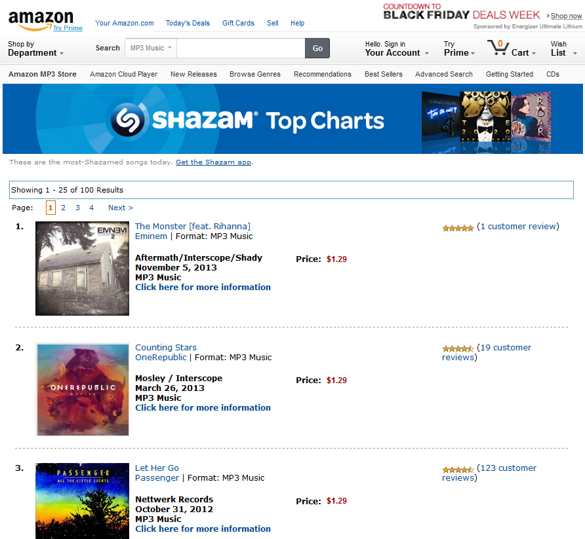Open Eminem album cover thumbnail
Screen dimensions: 585x539
[x=82, y=269]
